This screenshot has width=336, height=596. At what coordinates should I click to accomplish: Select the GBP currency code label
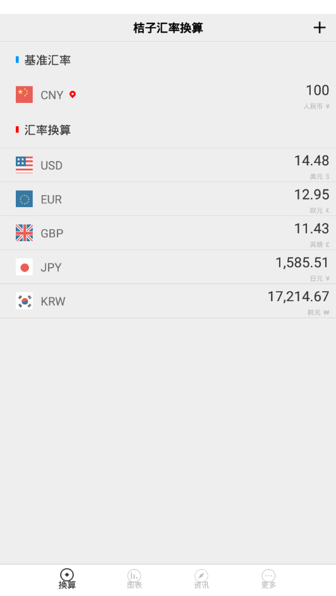click(52, 234)
